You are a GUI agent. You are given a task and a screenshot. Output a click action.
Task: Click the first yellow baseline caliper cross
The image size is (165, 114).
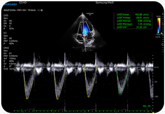(23, 67)
